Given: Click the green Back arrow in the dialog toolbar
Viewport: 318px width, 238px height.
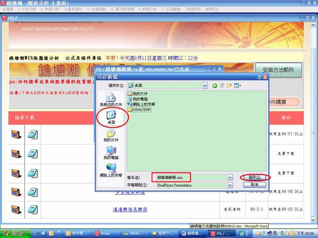Looking at the screenshot, I should (215, 85).
